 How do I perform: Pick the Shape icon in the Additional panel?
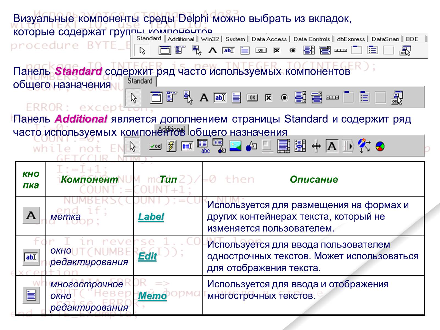(251, 146)
